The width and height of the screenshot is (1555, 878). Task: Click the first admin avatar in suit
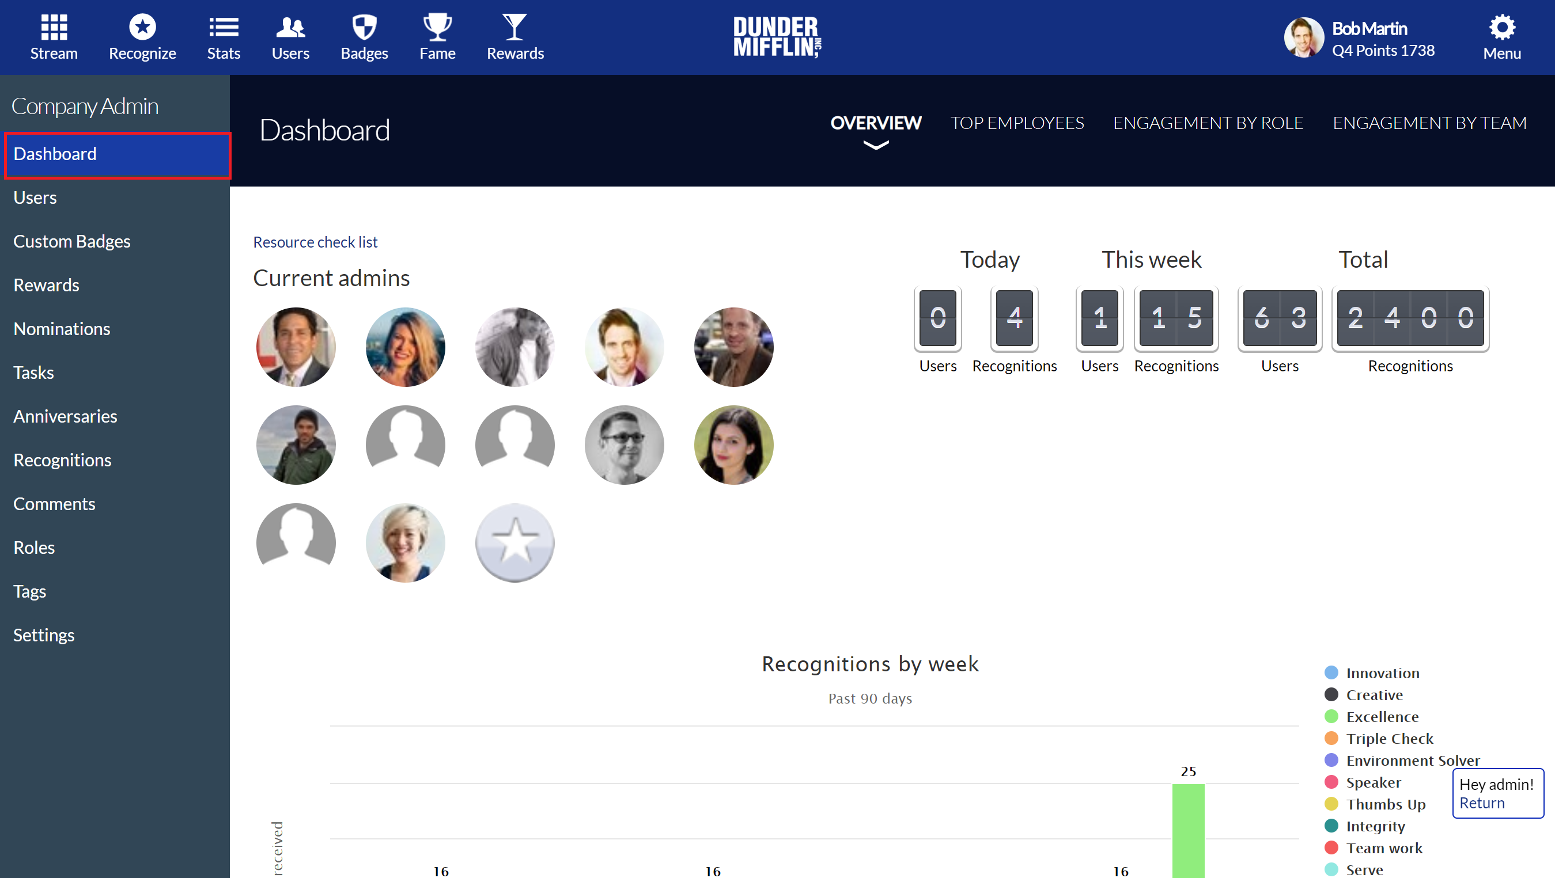click(x=296, y=347)
